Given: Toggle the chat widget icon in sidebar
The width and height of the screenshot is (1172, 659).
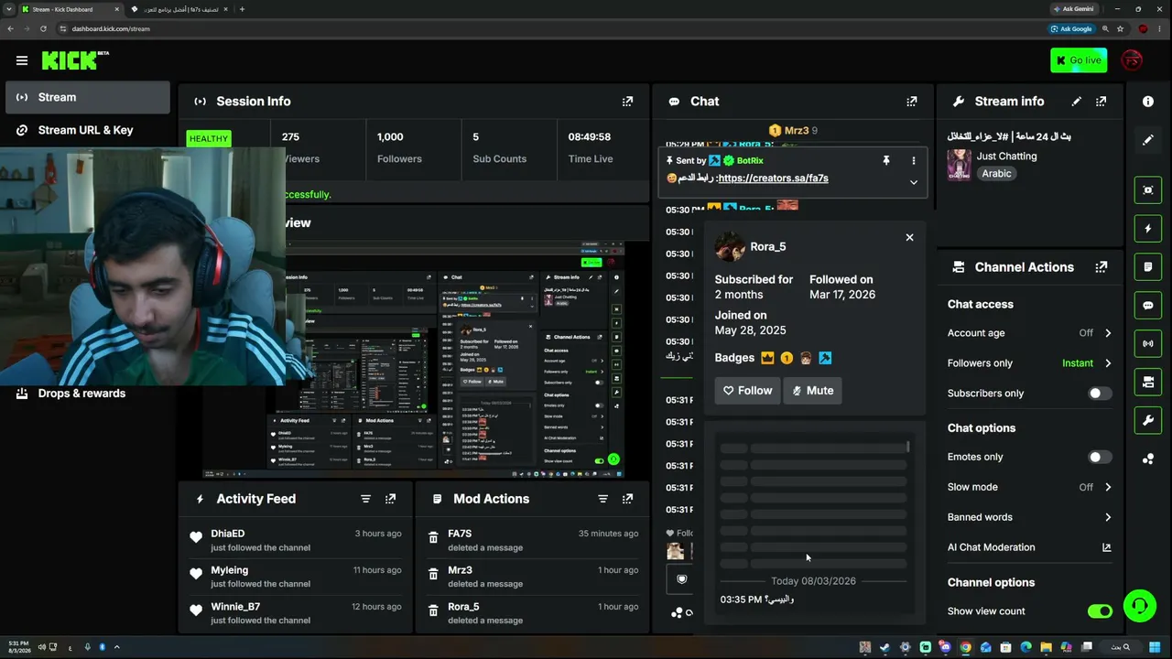Looking at the screenshot, I should 1148,305.
